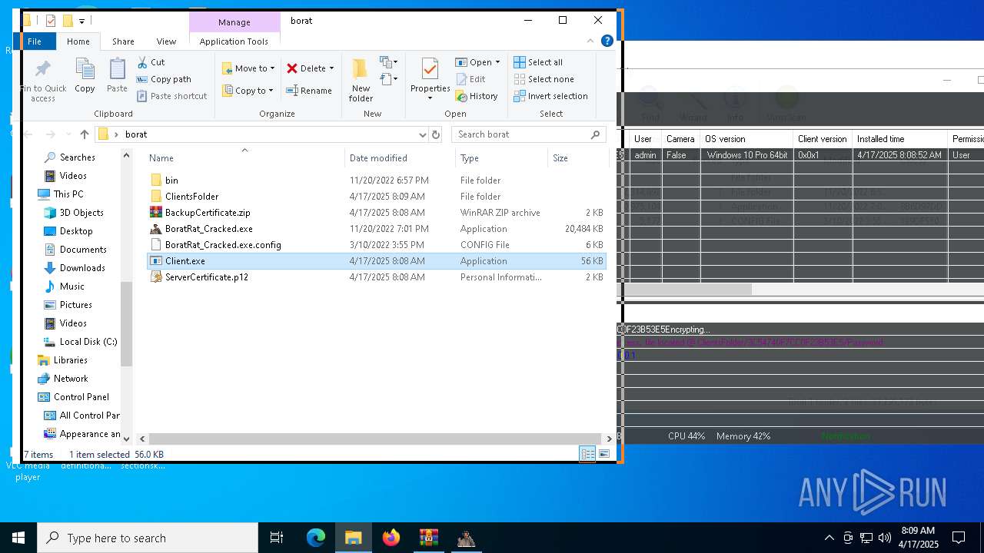
Task: Open file History
Action: pyautogui.click(x=477, y=96)
